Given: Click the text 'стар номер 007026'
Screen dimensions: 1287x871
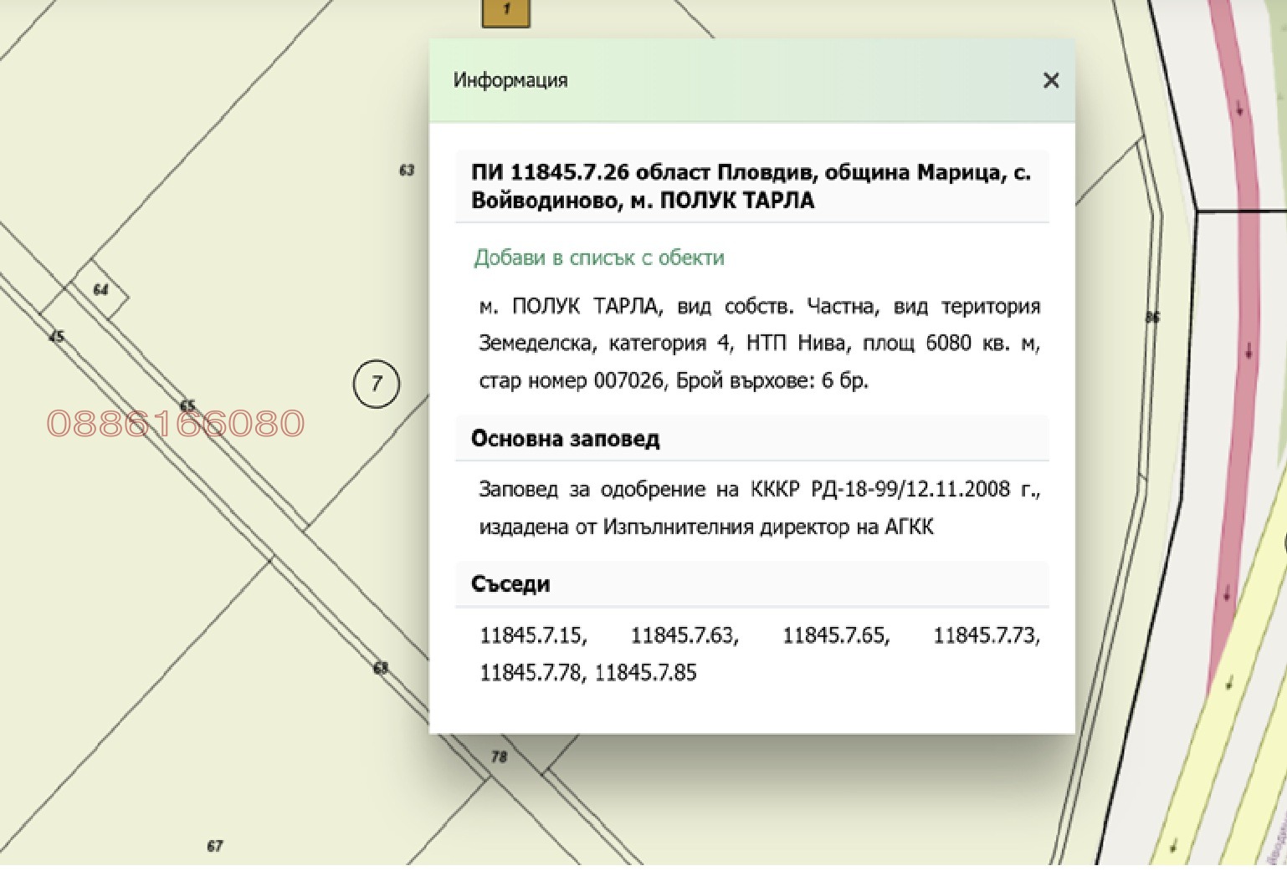Looking at the screenshot, I should [x=571, y=380].
